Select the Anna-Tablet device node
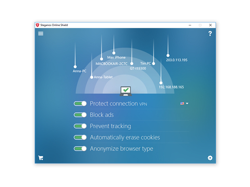Viewport: 250px width, 187px height. (x=92, y=77)
